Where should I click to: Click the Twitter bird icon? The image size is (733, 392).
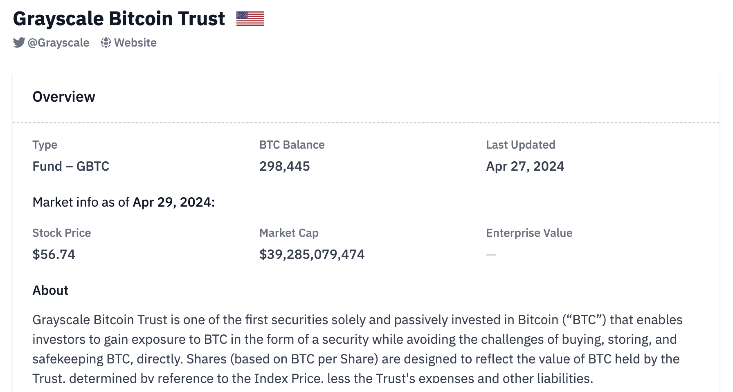(19, 42)
